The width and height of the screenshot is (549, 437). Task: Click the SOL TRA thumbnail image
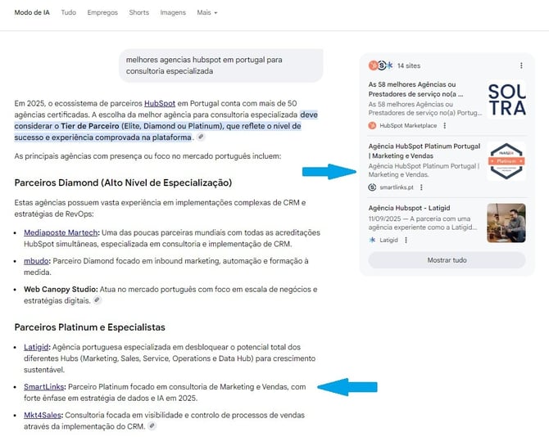[x=506, y=100]
